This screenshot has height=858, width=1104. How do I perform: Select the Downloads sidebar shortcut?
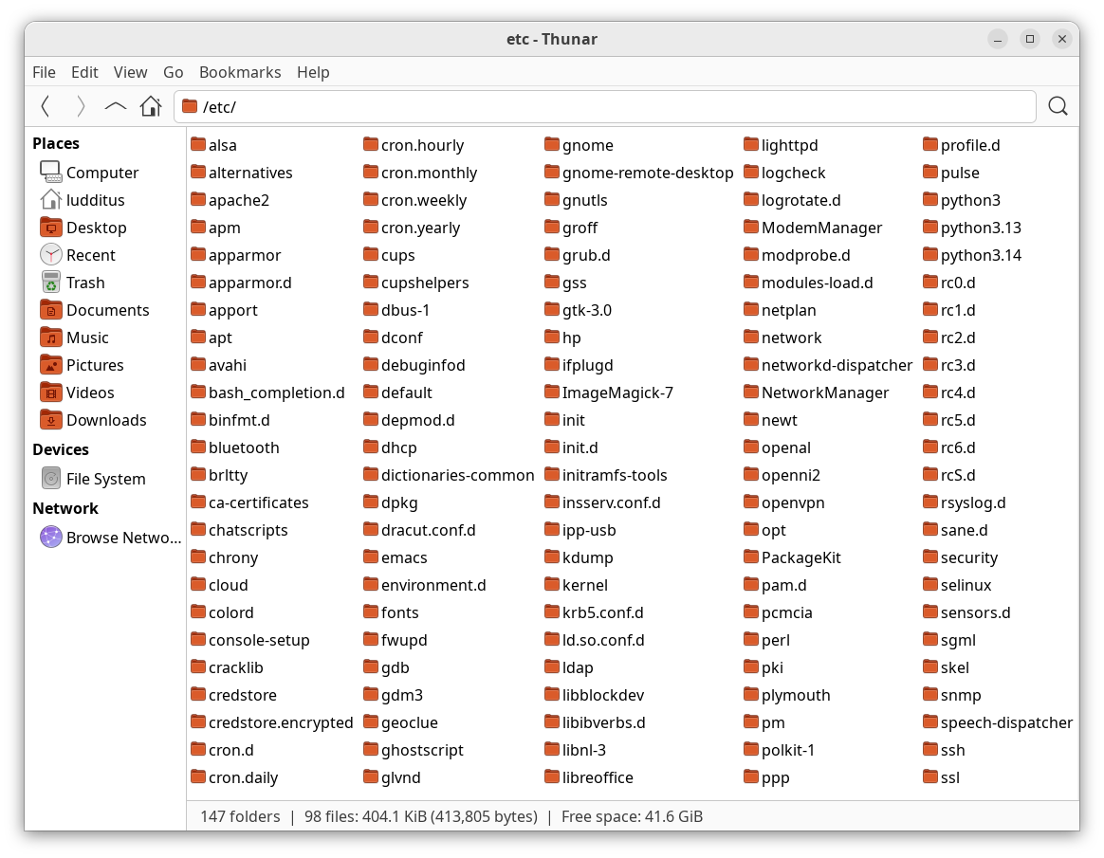point(105,420)
